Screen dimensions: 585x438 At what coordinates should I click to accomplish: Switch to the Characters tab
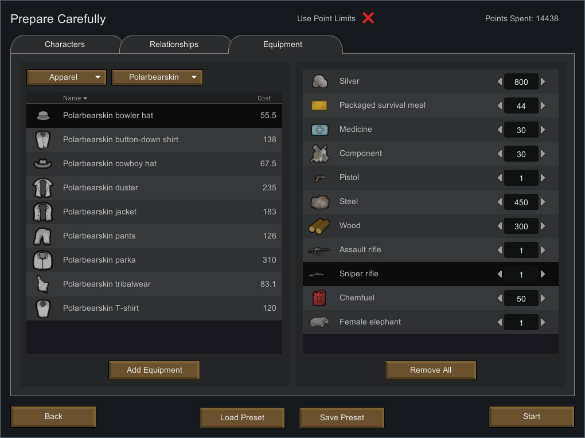click(65, 44)
